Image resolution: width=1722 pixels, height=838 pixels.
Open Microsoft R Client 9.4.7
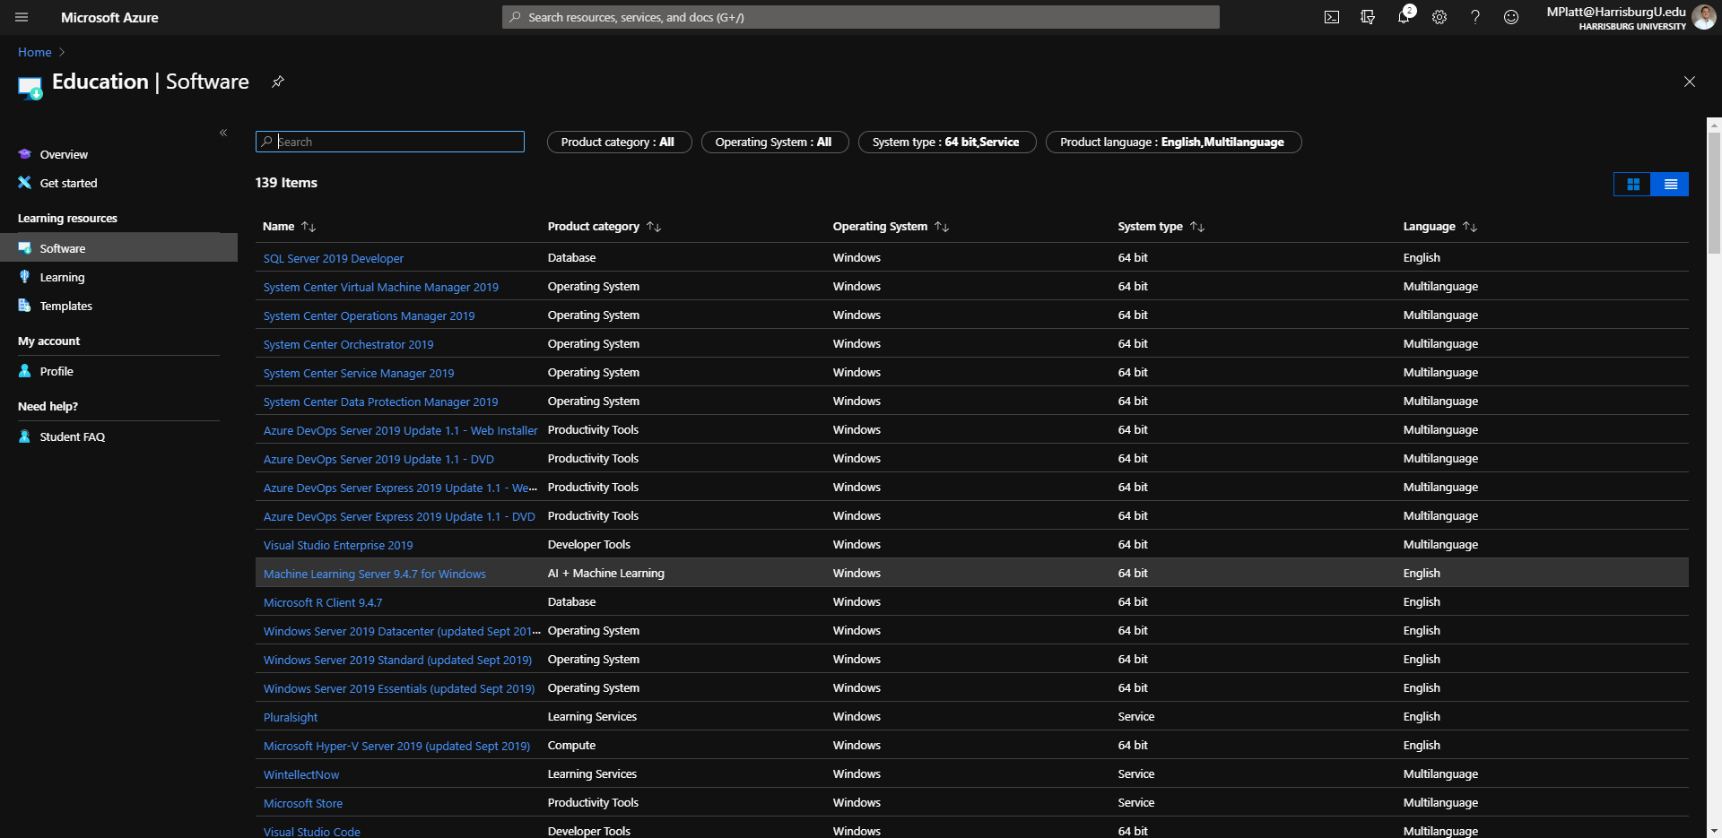[323, 602]
